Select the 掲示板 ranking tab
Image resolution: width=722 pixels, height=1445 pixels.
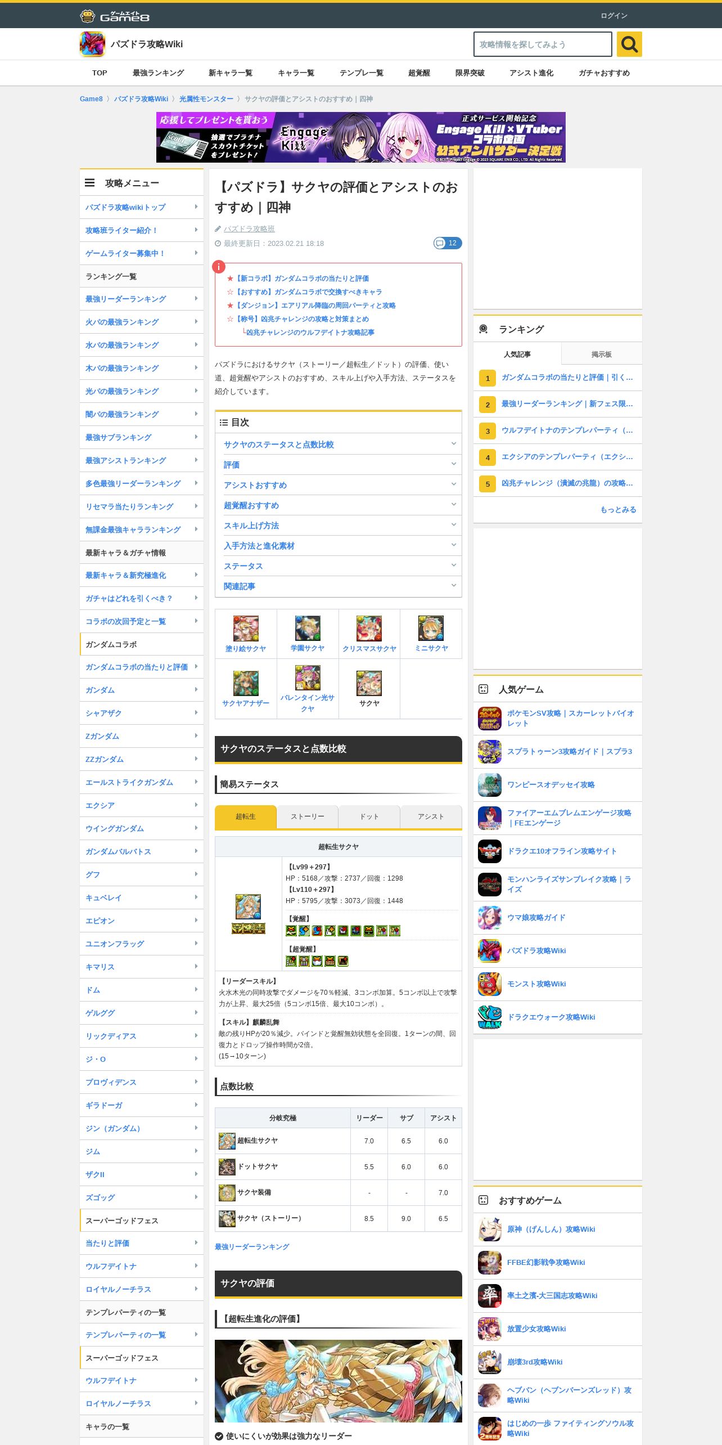602,354
